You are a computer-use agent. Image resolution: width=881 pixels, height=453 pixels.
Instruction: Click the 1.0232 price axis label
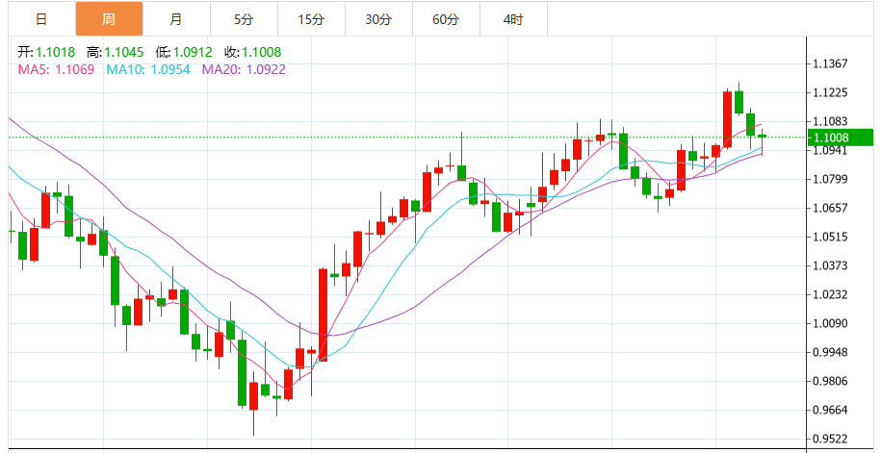point(831,294)
